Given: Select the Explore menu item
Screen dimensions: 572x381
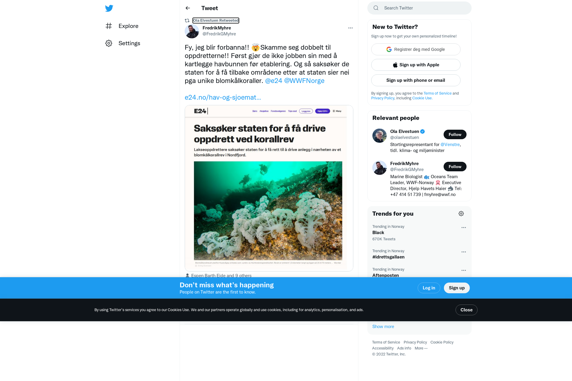Looking at the screenshot, I should pos(128,26).
